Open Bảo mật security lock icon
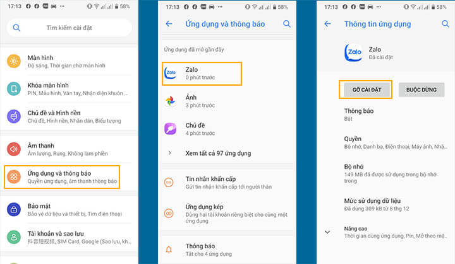This screenshot has width=455, height=264. (14, 209)
